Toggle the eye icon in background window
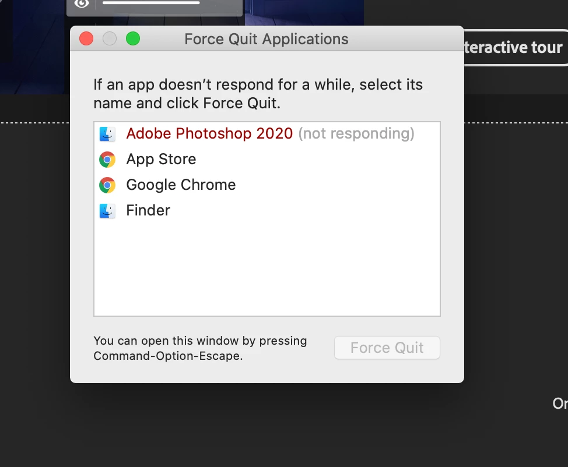Screen dimensions: 568x467 point(82,3)
